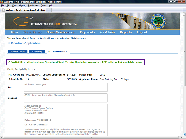This screenshot has height=139, width=186.
Task: Click Logout in navigation bar
Action: tap(142, 32)
